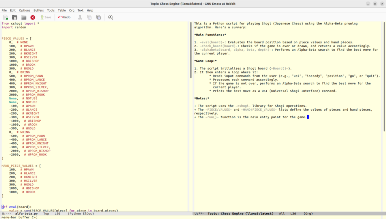This screenshot has height=219, width=386.
Task: Click the Cut scissors icon
Action: (x=80, y=17)
